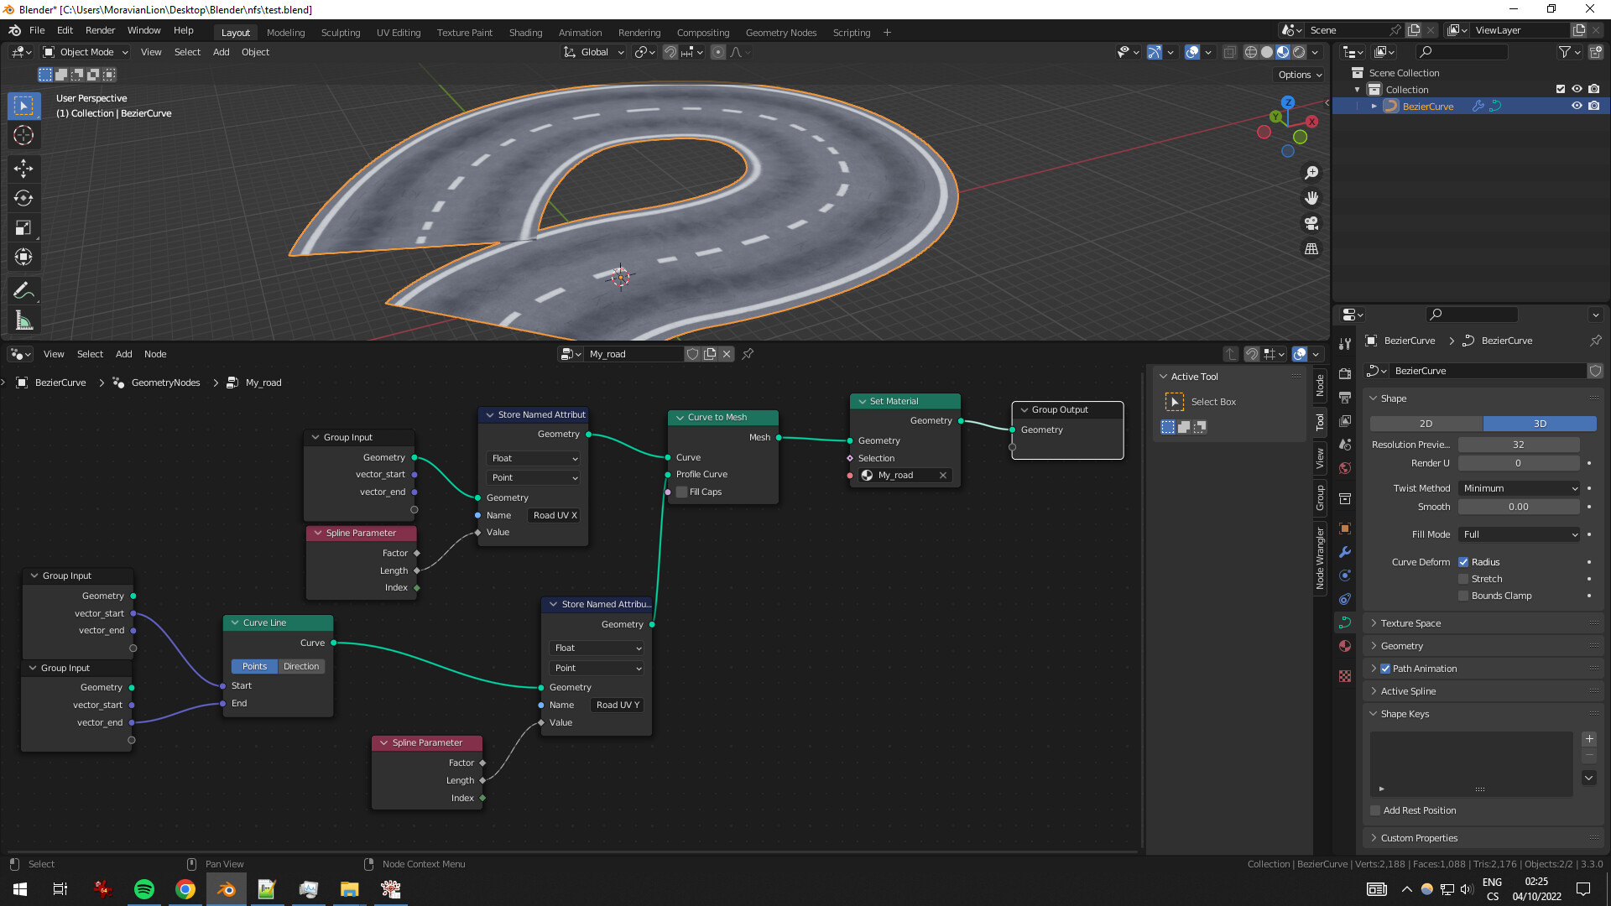The image size is (1611, 906).
Task: Click the viewport zoom magnifier icon
Action: (1311, 173)
